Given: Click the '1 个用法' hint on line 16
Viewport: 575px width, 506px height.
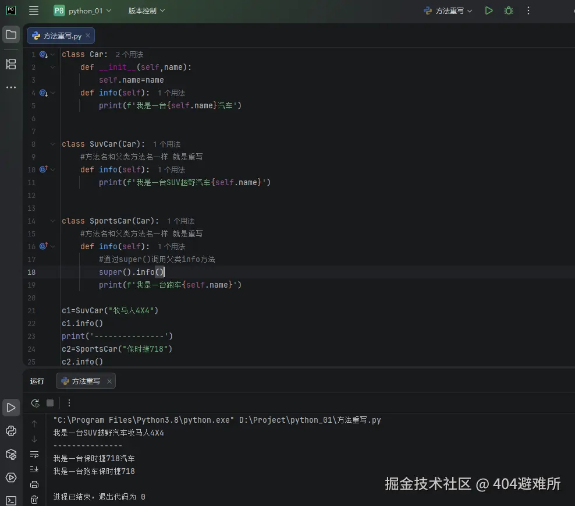Looking at the screenshot, I should point(171,246).
